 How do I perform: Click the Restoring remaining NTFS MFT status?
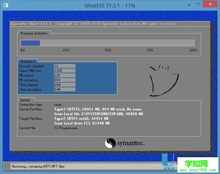38,166
